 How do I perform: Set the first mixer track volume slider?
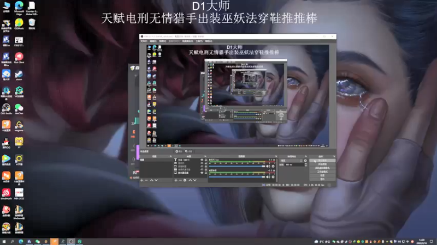237,167
